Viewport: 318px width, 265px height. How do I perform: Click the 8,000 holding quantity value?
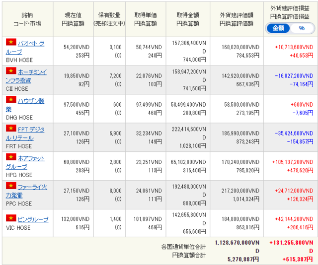[x=116, y=191]
